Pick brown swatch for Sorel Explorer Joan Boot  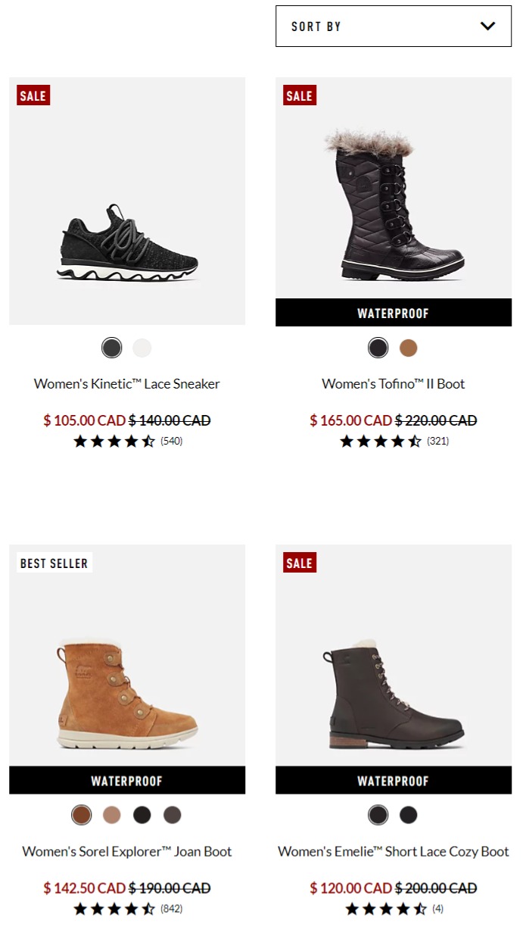tap(82, 815)
